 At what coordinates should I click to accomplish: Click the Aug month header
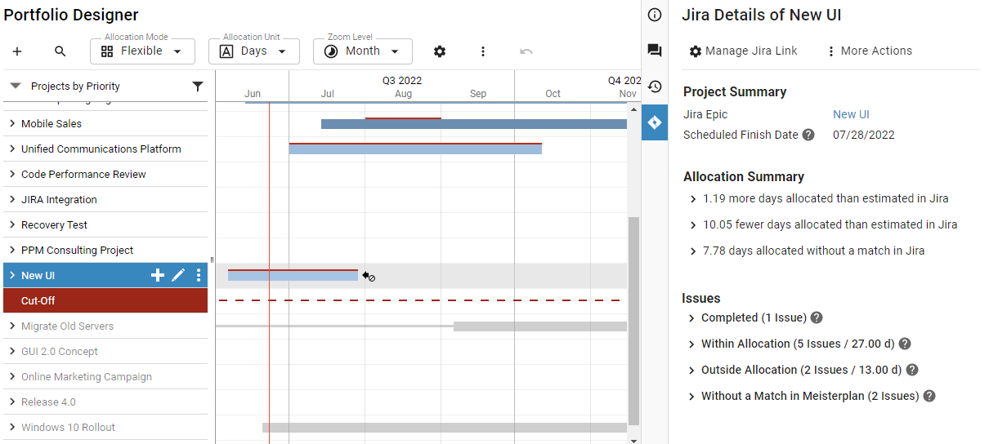pyautogui.click(x=403, y=94)
